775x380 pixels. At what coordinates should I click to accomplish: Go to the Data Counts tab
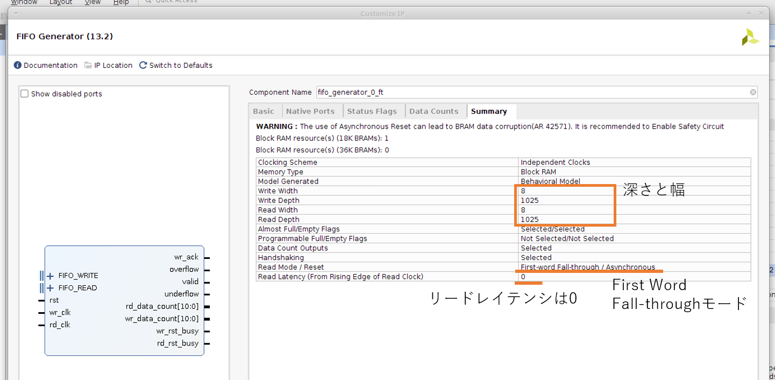point(433,111)
